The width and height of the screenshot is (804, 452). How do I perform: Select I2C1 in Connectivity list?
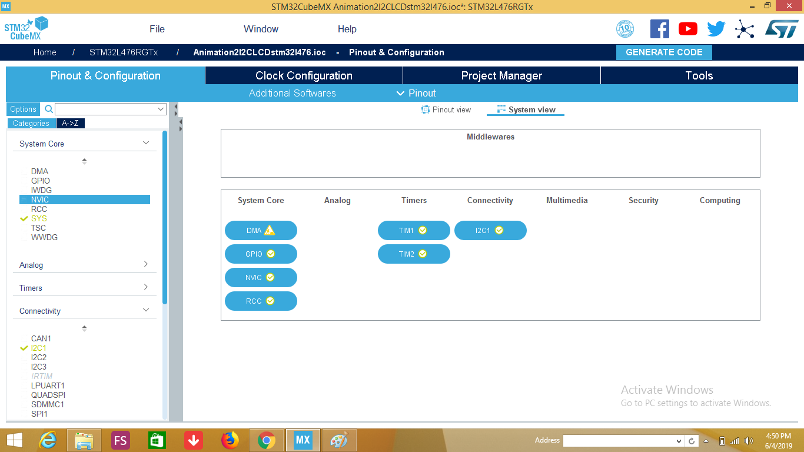(x=39, y=348)
